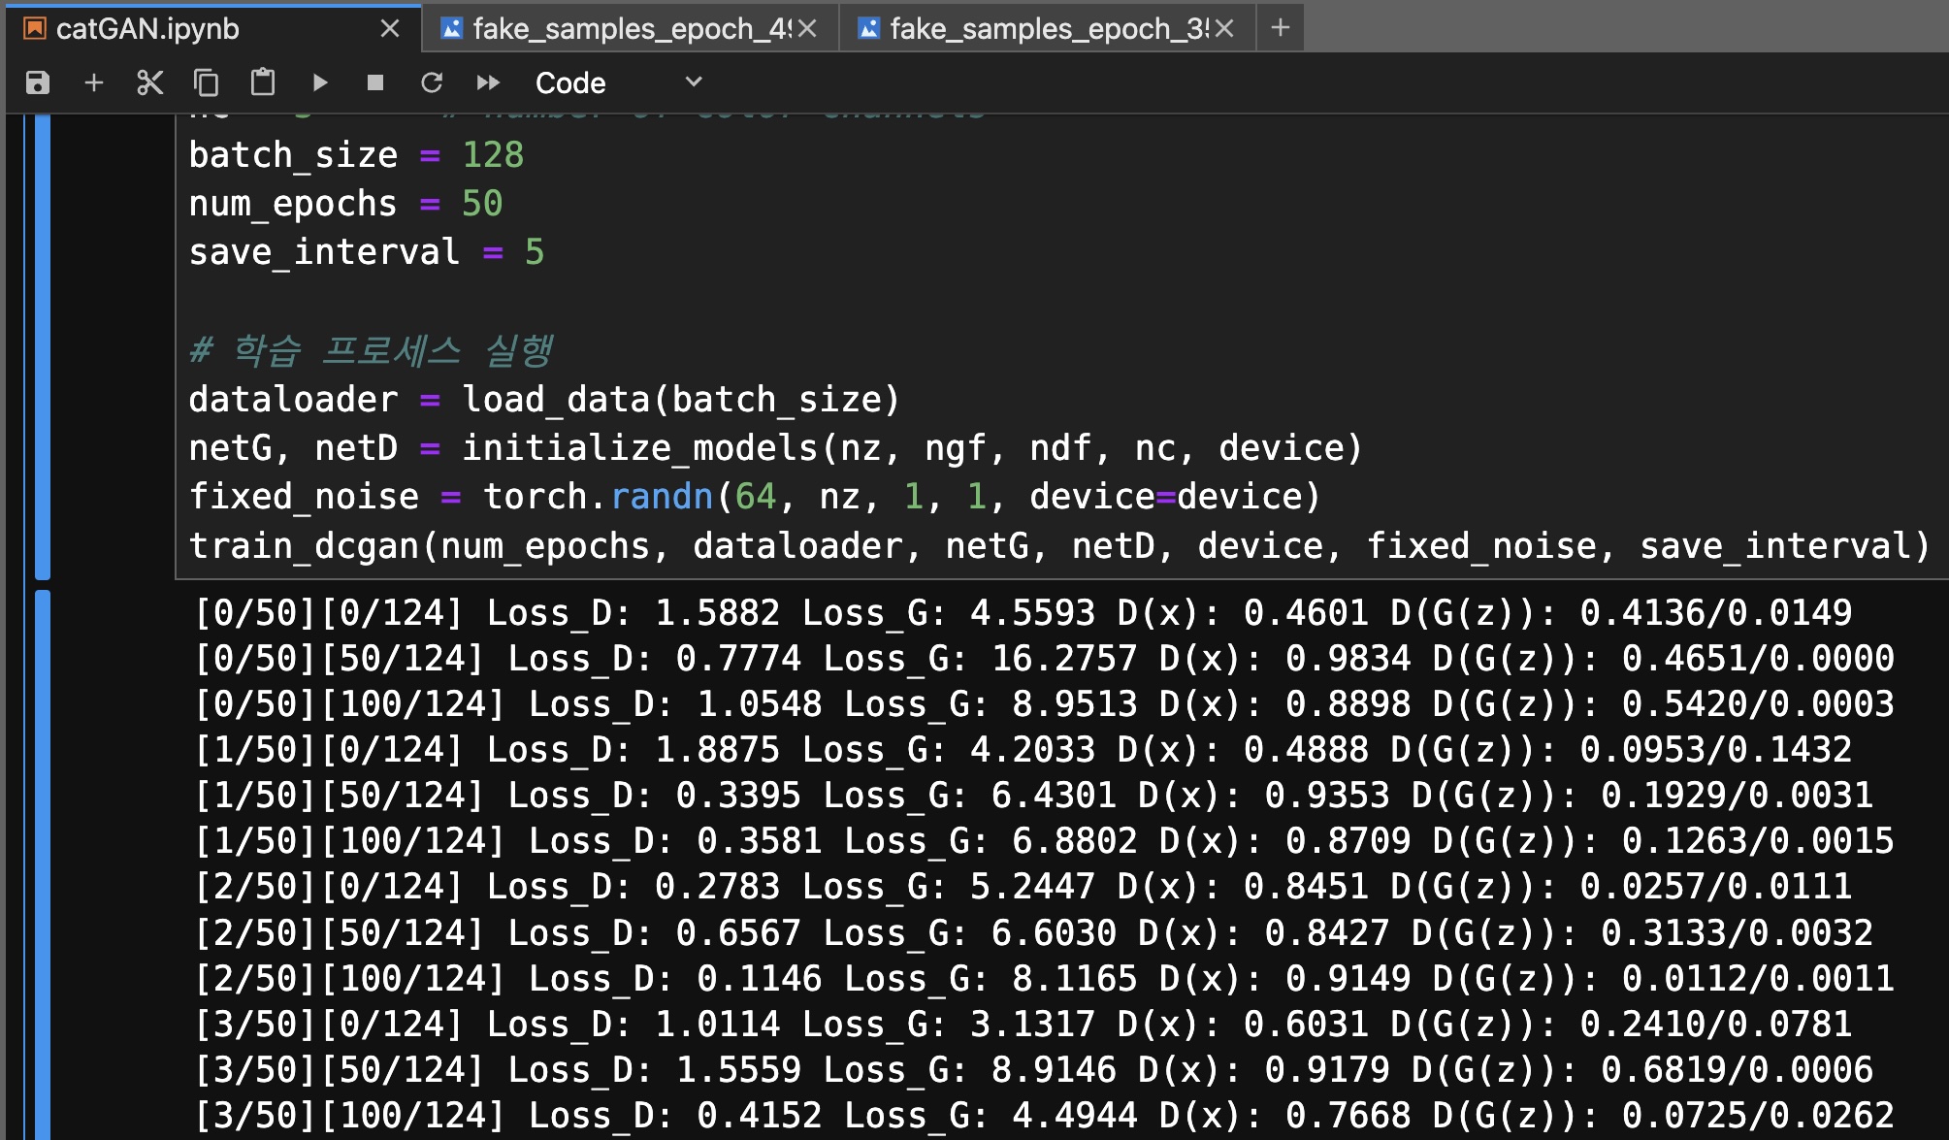This screenshot has height=1140, width=1949.
Task: Close the catGAN.ipynb tab
Action: 390,29
